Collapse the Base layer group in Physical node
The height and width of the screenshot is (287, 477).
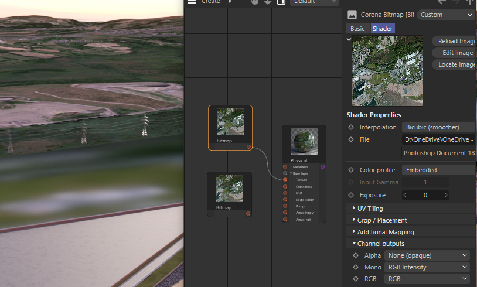(x=291, y=173)
